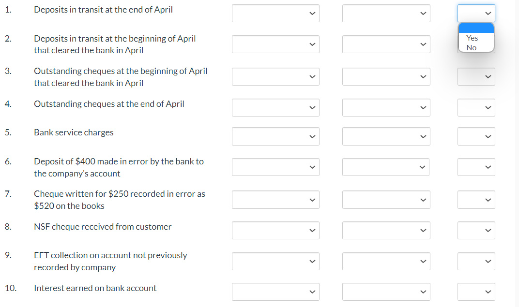Select "No" in the open dropdown list
This screenshot has height=307, width=519.
[x=472, y=48]
